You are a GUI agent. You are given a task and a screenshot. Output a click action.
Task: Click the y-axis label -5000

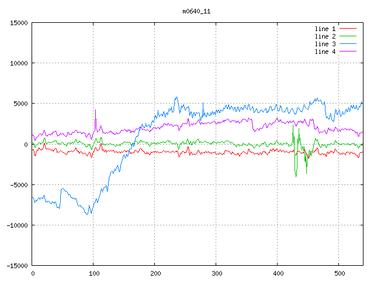click(x=19, y=184)
